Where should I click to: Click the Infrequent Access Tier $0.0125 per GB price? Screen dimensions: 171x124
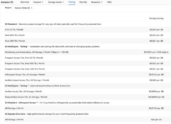(156, 75)
